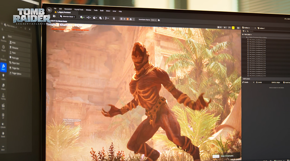This screenshot has width=290, height=161.
Task: Open the Crystal Tools menu
Action: point(79,10)
